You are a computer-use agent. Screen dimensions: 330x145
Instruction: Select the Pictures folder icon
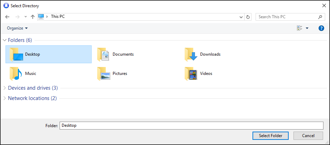click(103, 74)
